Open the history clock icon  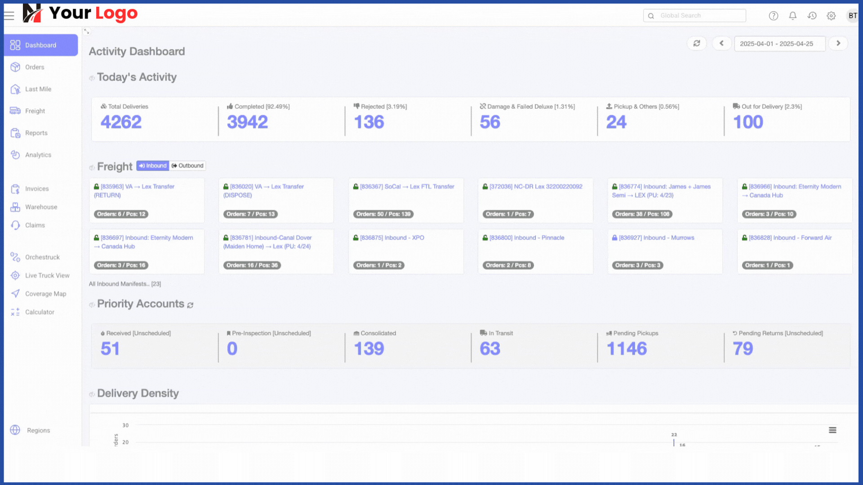(x=812, y=16)
